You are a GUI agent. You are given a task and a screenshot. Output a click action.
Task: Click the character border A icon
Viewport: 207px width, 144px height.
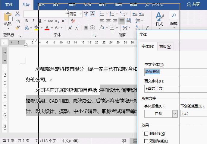[x=93, y=14]
